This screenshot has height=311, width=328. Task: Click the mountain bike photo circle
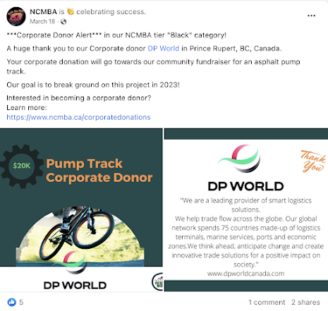[x=80, y=236]
